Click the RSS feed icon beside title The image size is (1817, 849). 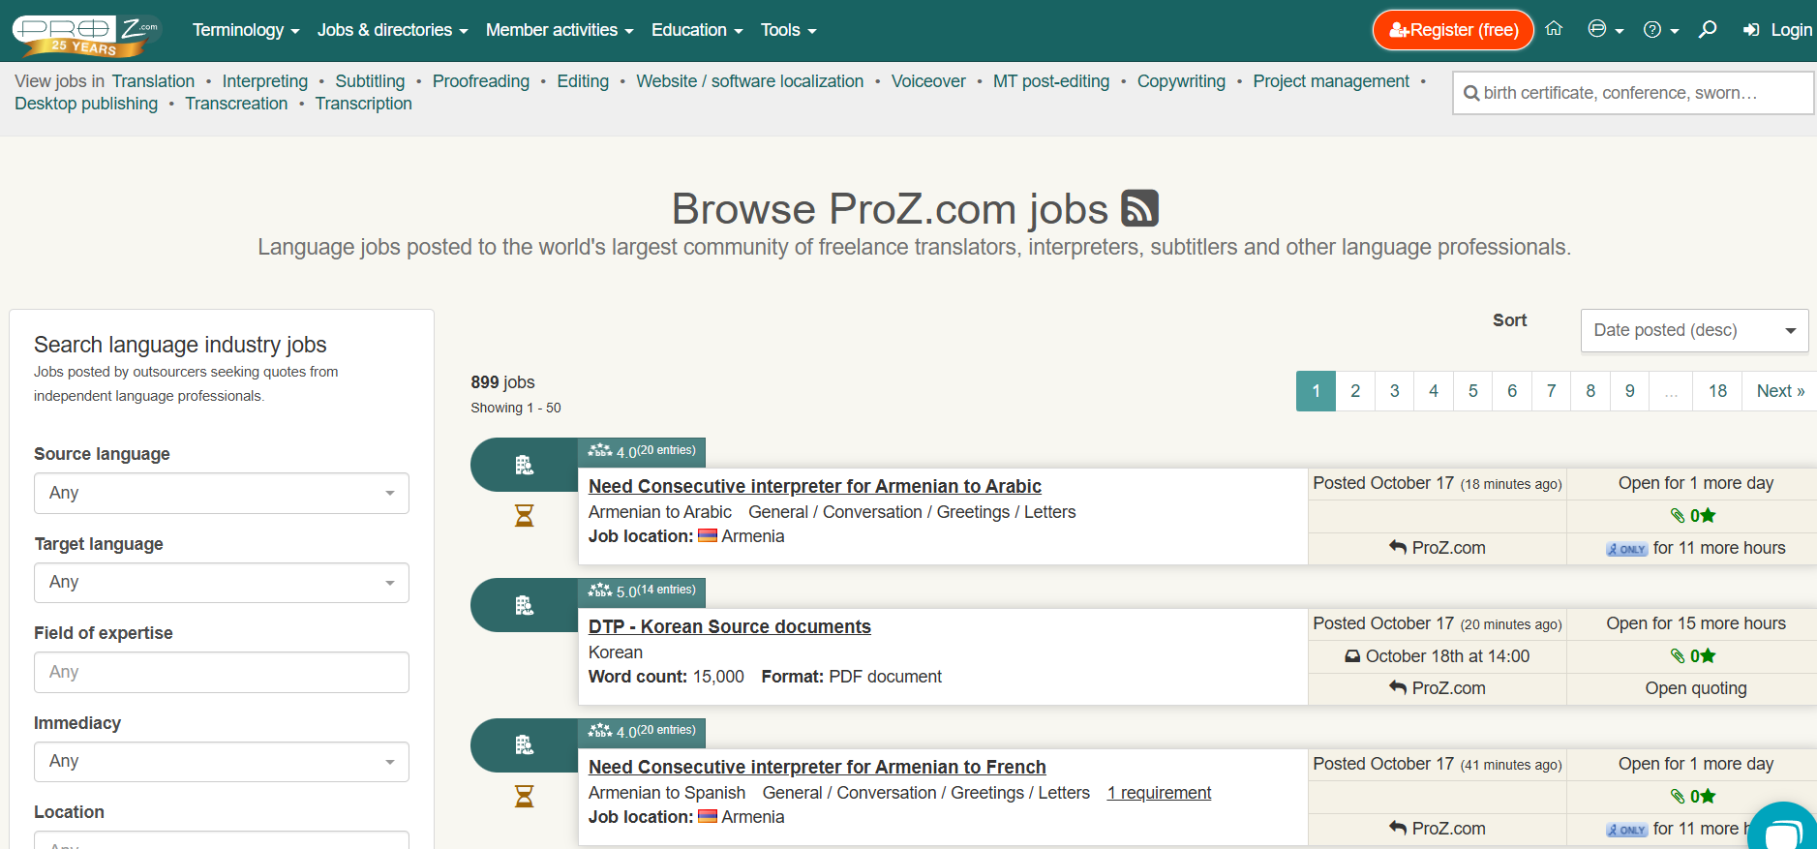point(1139,208)
